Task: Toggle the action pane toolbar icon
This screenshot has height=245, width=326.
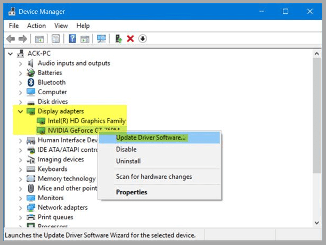Action: (85, 39)
